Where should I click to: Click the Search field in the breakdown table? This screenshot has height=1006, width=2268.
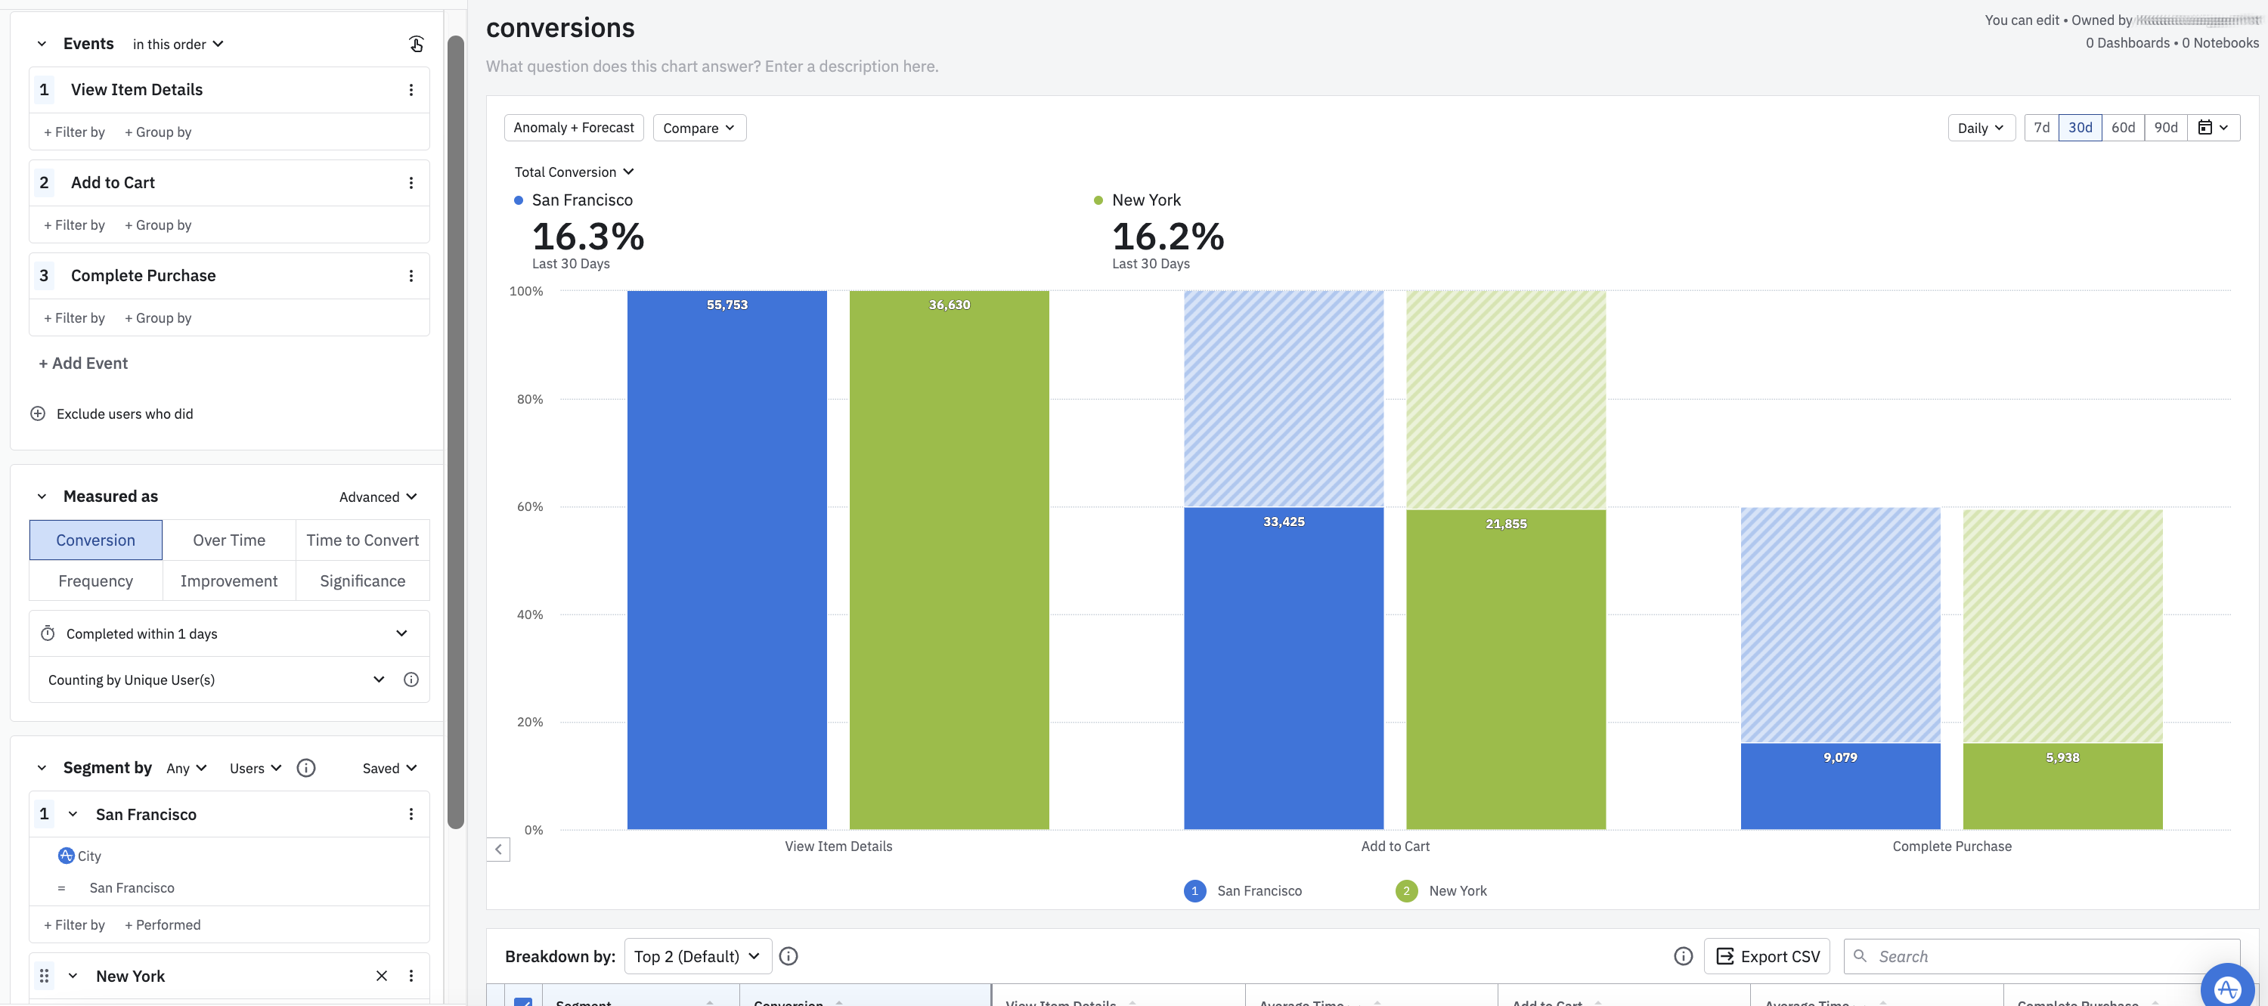click(2043, 956)
